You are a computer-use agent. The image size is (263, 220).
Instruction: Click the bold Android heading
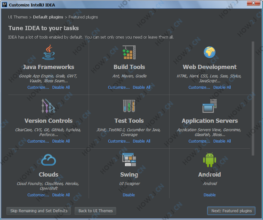pyautogui.click(x=210, y=175)
